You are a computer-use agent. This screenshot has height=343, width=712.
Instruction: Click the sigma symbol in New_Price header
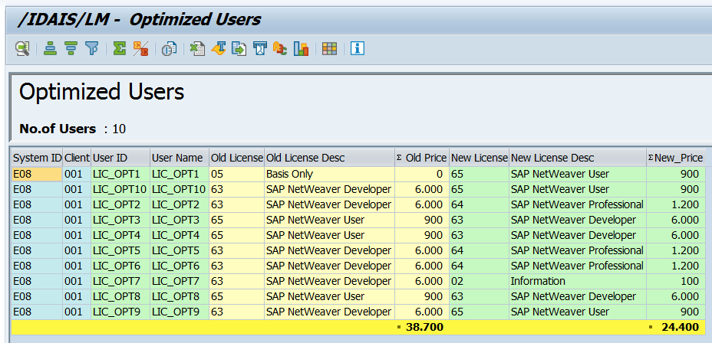[x=651, y=158]
